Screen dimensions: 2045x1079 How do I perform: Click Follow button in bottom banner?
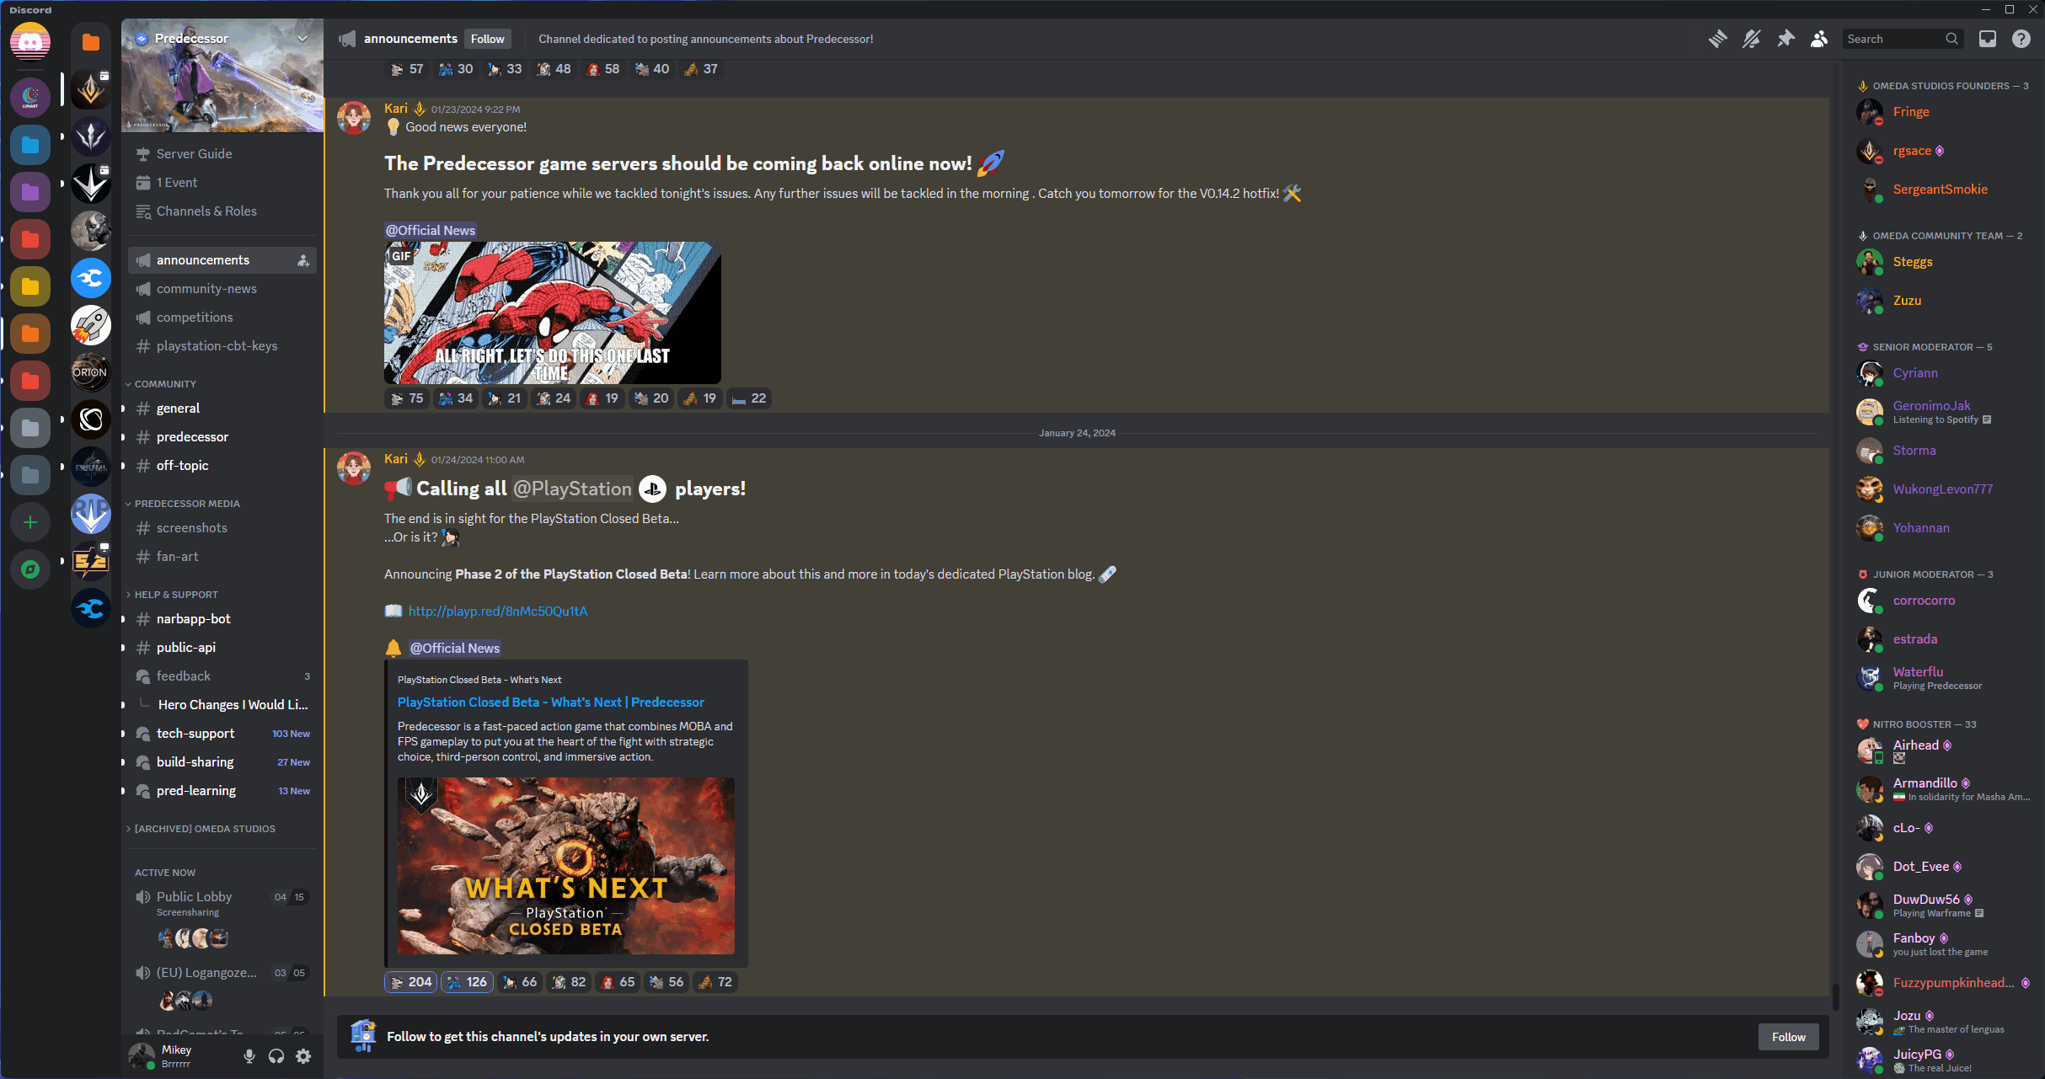tap(1788, 1037)
